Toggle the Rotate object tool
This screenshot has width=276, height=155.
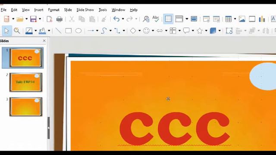pos(229,31)
